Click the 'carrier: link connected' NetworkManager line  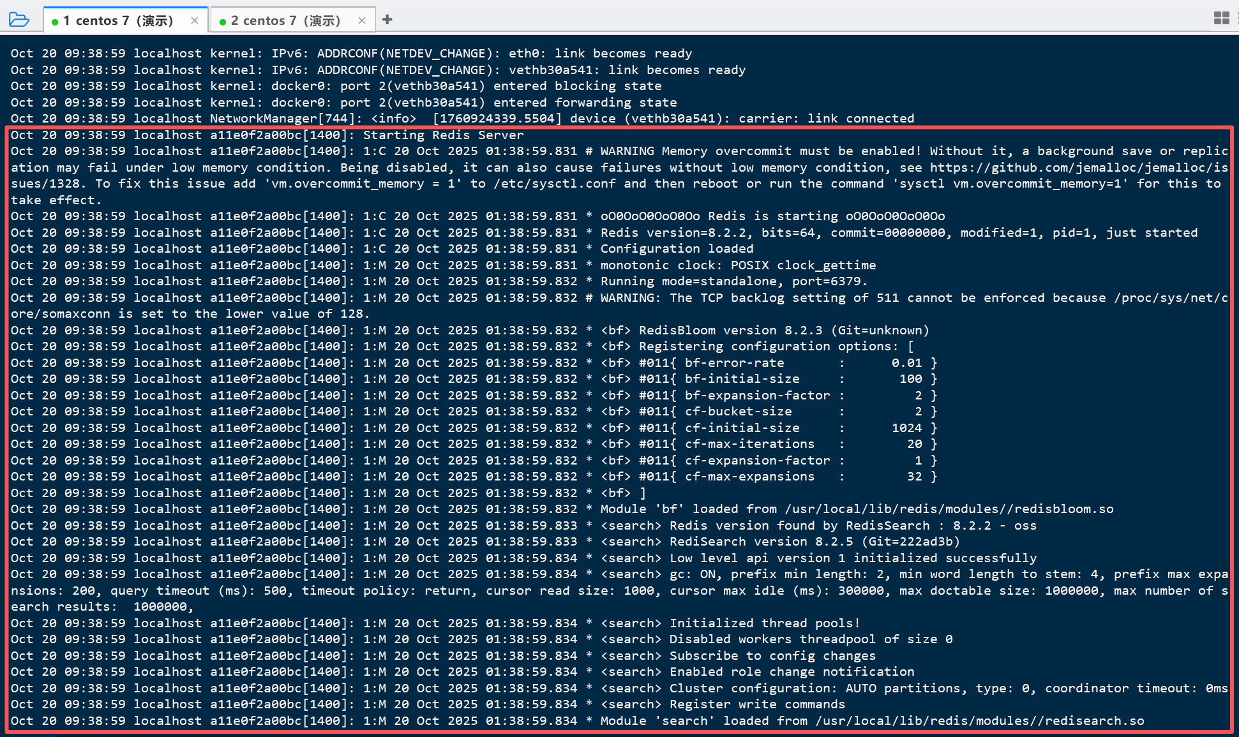[462, 119]
